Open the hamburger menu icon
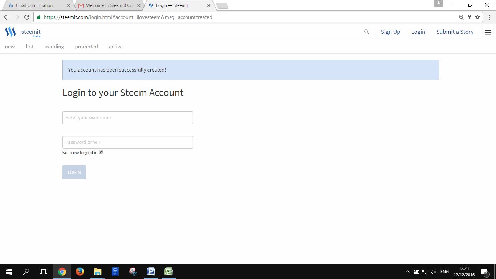 pos(488,32)
